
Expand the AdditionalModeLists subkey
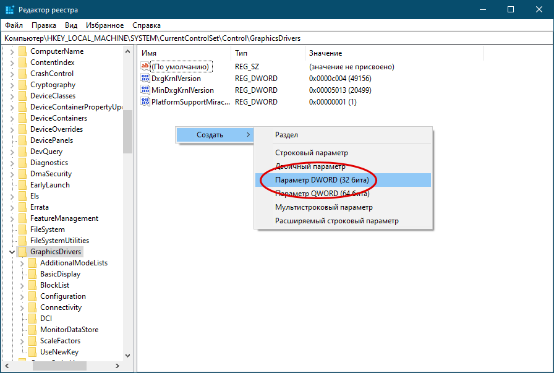tap(22, 263)
